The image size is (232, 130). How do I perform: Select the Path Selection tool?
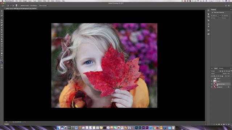[x=2, y=48]
